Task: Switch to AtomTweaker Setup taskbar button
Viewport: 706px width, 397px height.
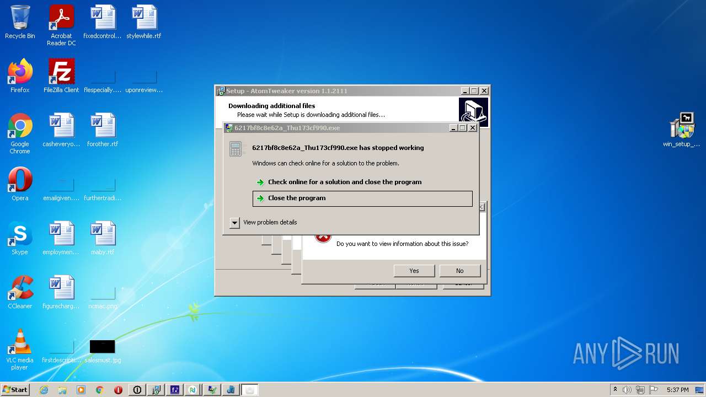Action: 156,390
